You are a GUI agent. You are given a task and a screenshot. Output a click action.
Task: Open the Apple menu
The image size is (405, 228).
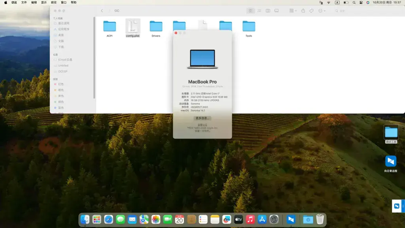click(x=6, y=3)
